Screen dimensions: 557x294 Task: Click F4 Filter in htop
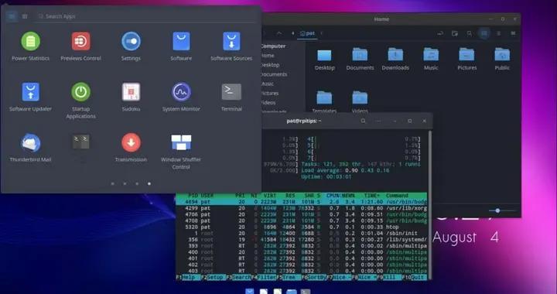click(x=263, y=277)
